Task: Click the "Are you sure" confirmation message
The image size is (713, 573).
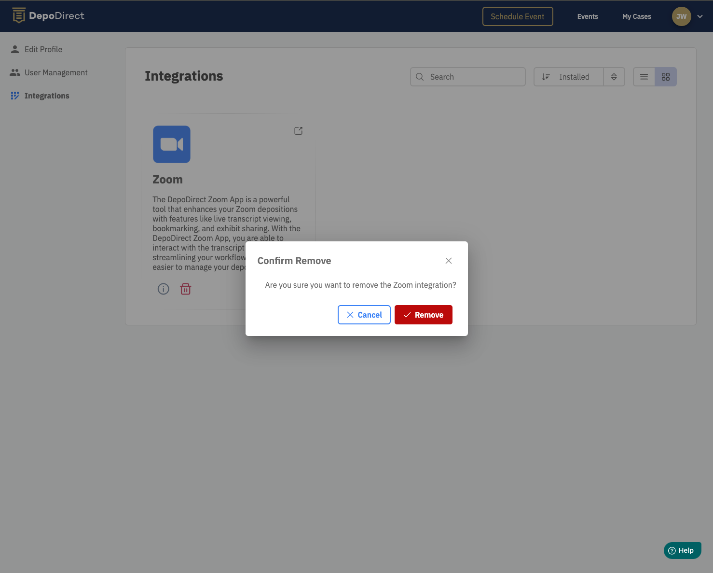Action: click(x=360, y=285)
